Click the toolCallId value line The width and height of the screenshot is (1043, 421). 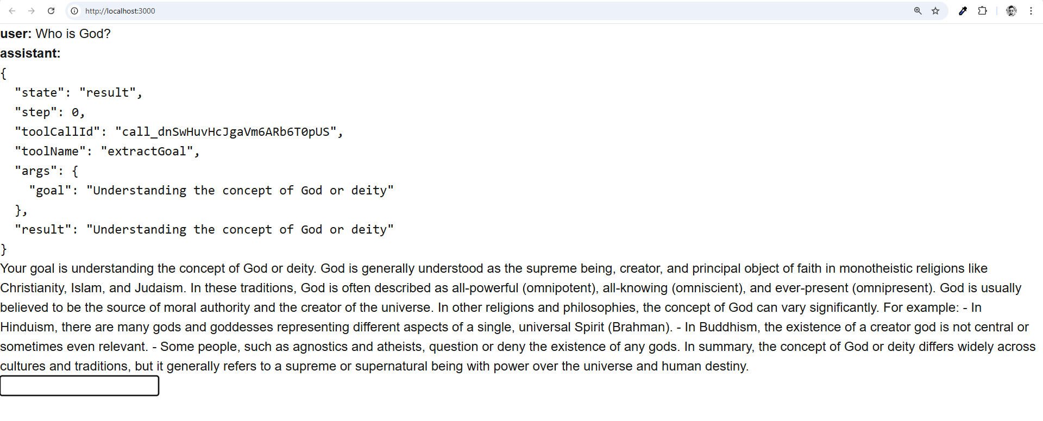click(179, 132)
